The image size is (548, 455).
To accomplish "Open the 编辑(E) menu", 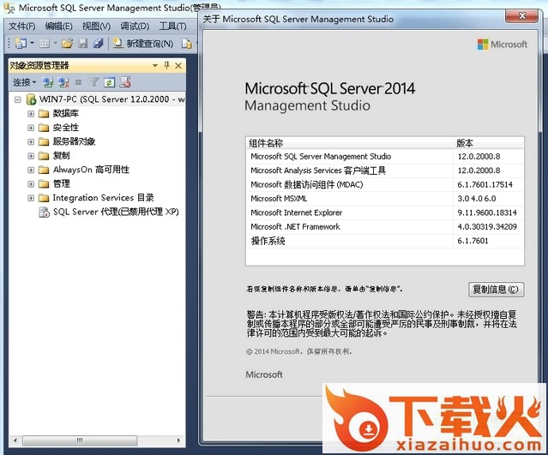I will (59, 27).
